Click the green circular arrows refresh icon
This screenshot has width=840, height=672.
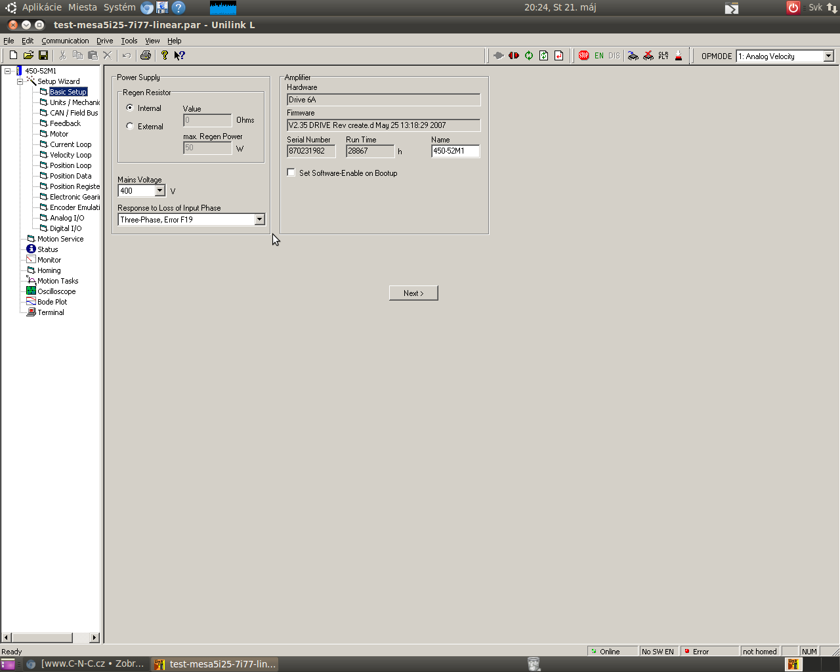tap(529, 56)
